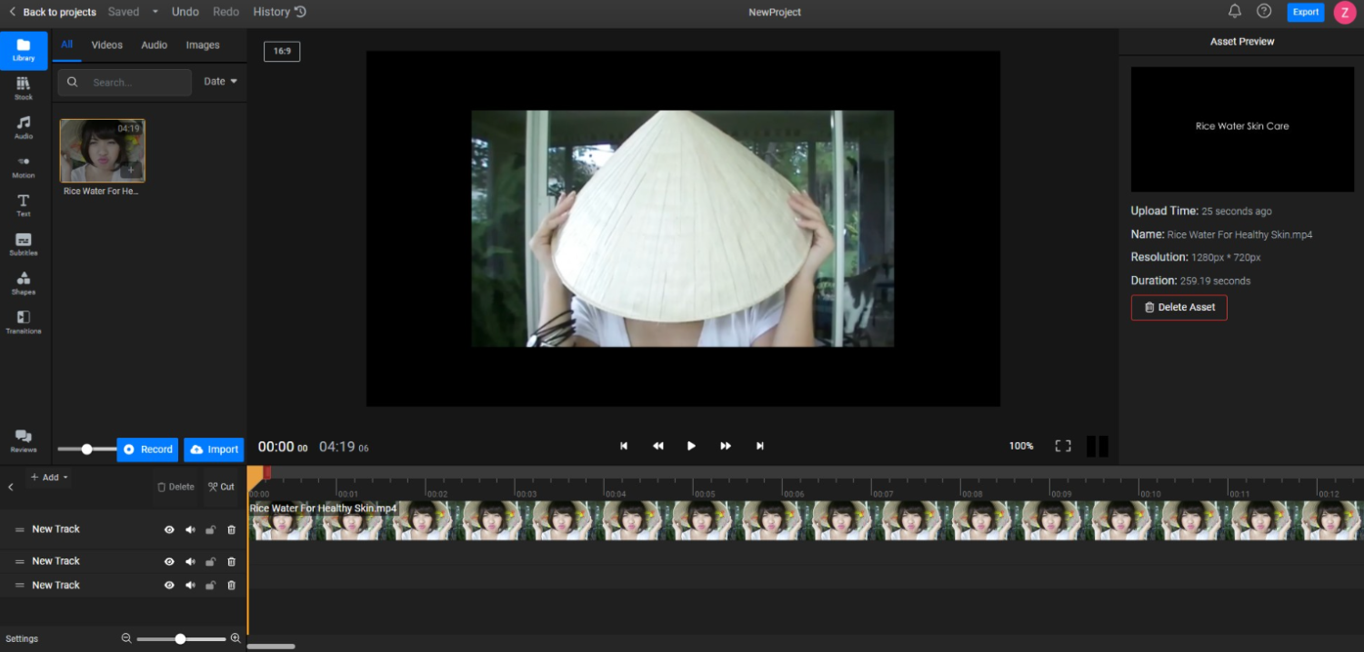Switch to the Images tab
Viewport: 1364px width, 652px height.
point(203,44)
